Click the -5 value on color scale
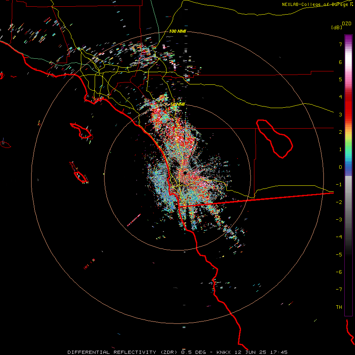355x355 pixels. click(339, 255)
